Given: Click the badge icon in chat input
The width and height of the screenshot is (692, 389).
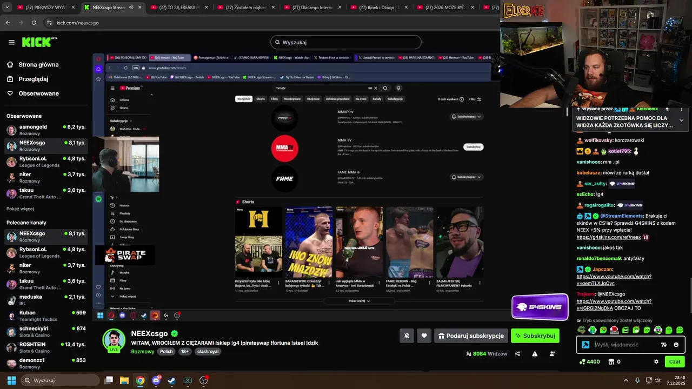Looking at the screenshot, I should (x=585, y=345).
